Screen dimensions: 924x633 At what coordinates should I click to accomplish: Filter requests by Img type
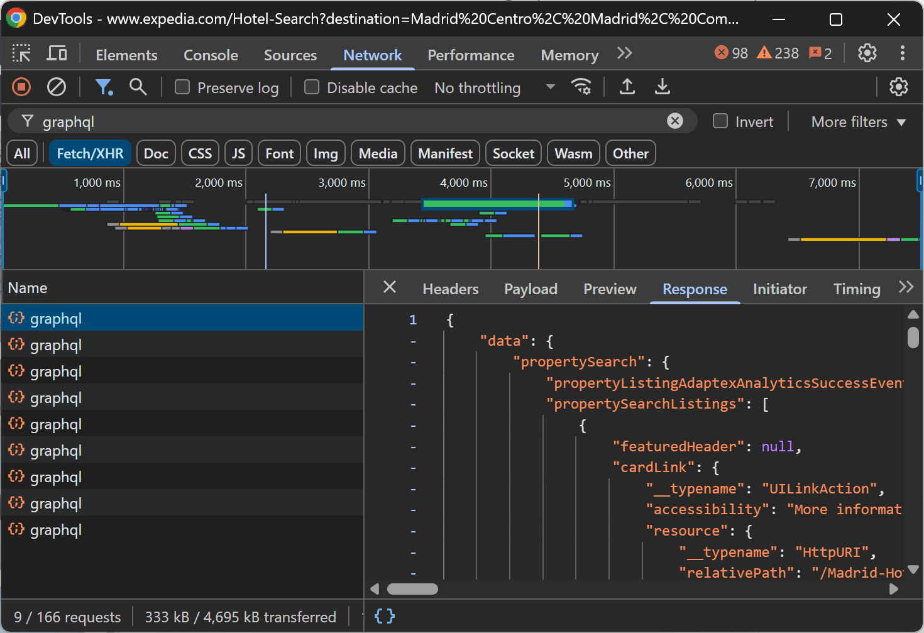coord(326,153)
